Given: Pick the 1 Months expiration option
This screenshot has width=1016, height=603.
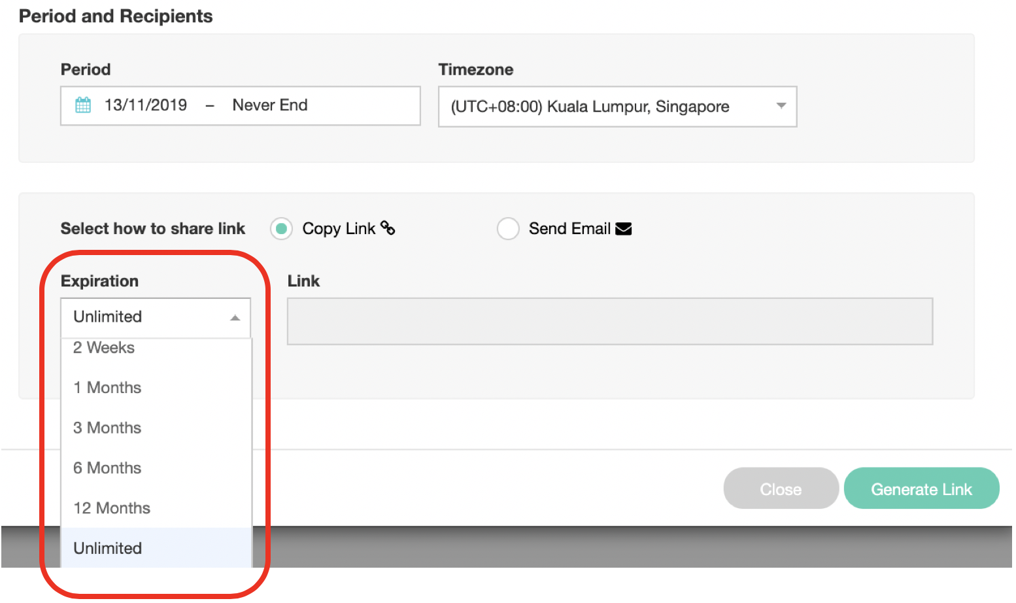Looking at the screenshot, I should tap(108, 388).
